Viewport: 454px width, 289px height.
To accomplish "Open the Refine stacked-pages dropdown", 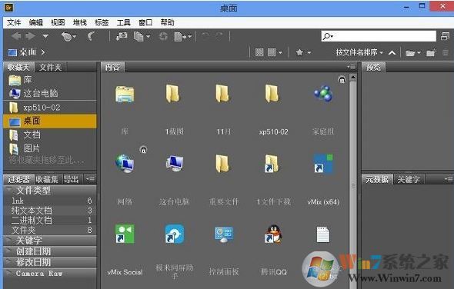I will coord(142,37).
